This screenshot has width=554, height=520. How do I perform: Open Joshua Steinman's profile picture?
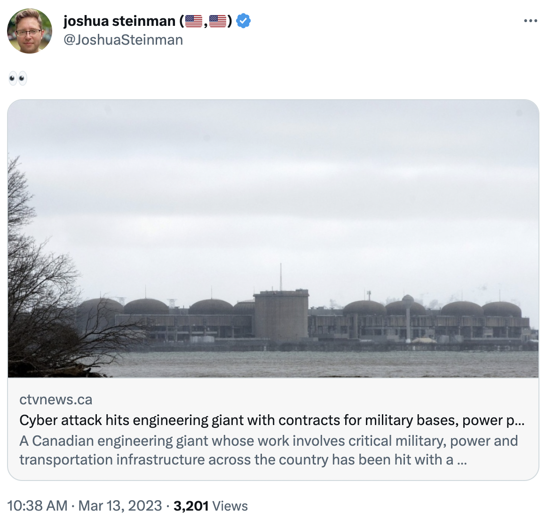click(30, 31)
